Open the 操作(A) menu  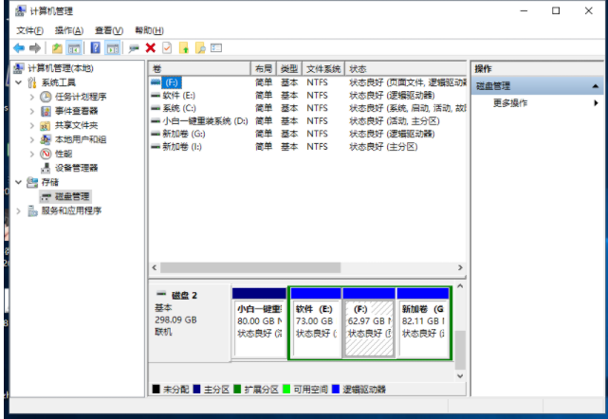tap(69, 30)
